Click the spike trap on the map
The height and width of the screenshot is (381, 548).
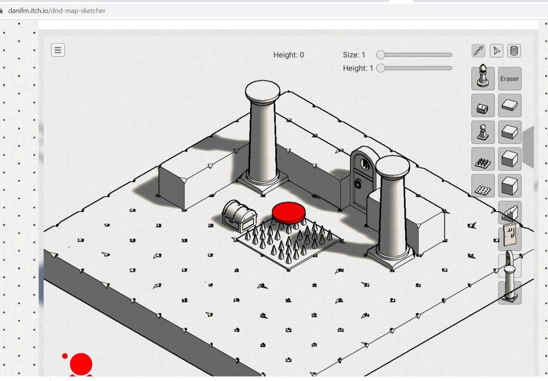(289, 244)
